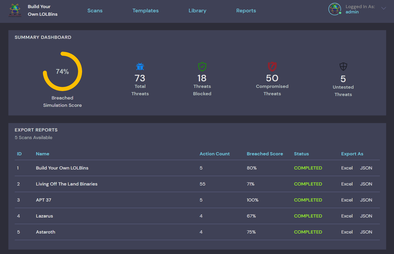Screen dimensions: 394x254
Task: Click the 71% breached score value
Action: click(x=251, y=184)
